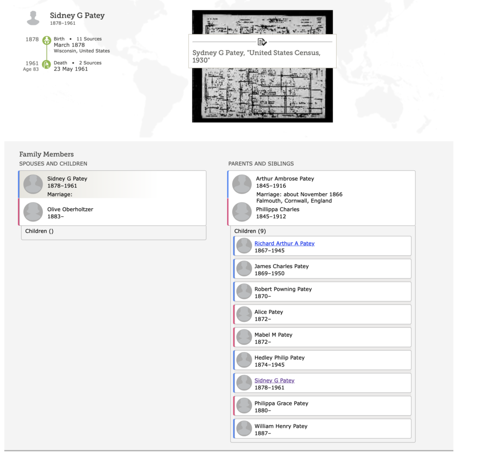Select Philippa Grace Patey entry
The image size is (479, 455).
click(281, 404)
